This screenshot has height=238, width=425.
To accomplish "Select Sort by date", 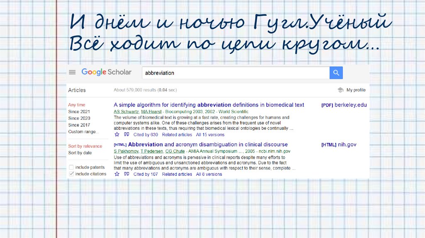I will pos(80,153).
